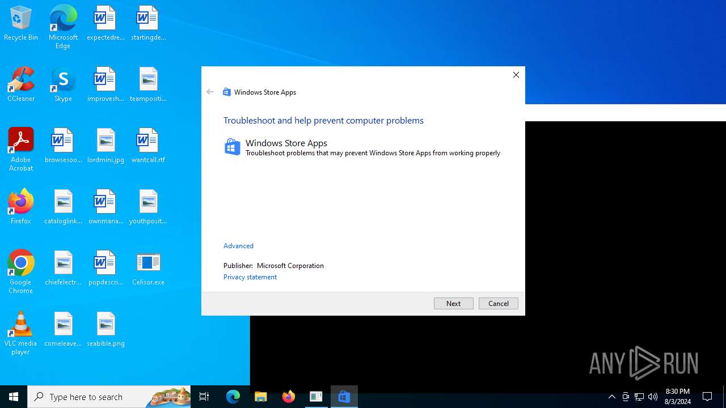This screenshot has width=726, height=408.
Task: Select the startingde... Word document
Action: (x=148, y=24)
